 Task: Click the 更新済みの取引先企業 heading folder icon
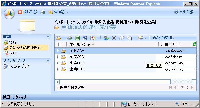[x=57, y=27]
